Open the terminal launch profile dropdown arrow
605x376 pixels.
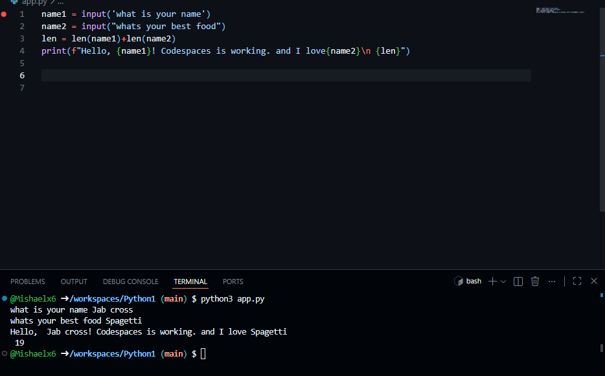(503, 282)
